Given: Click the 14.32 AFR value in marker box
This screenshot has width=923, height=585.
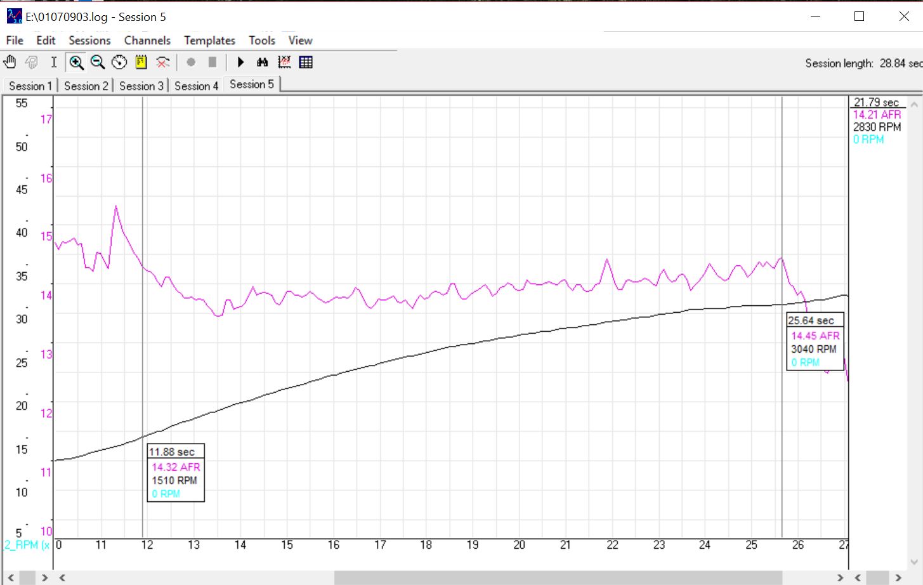Looking at the screenshot, I should 176,467.
